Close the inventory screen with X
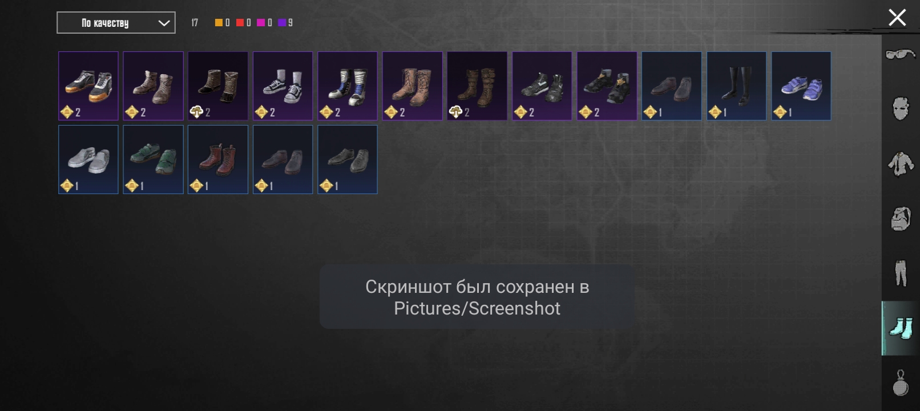 click(897, 18)
